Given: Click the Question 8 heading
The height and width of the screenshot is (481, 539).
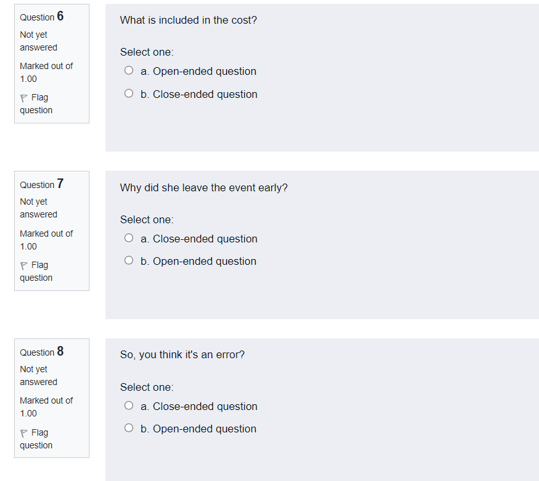Looking at the screenshot, I should (40, 352).
